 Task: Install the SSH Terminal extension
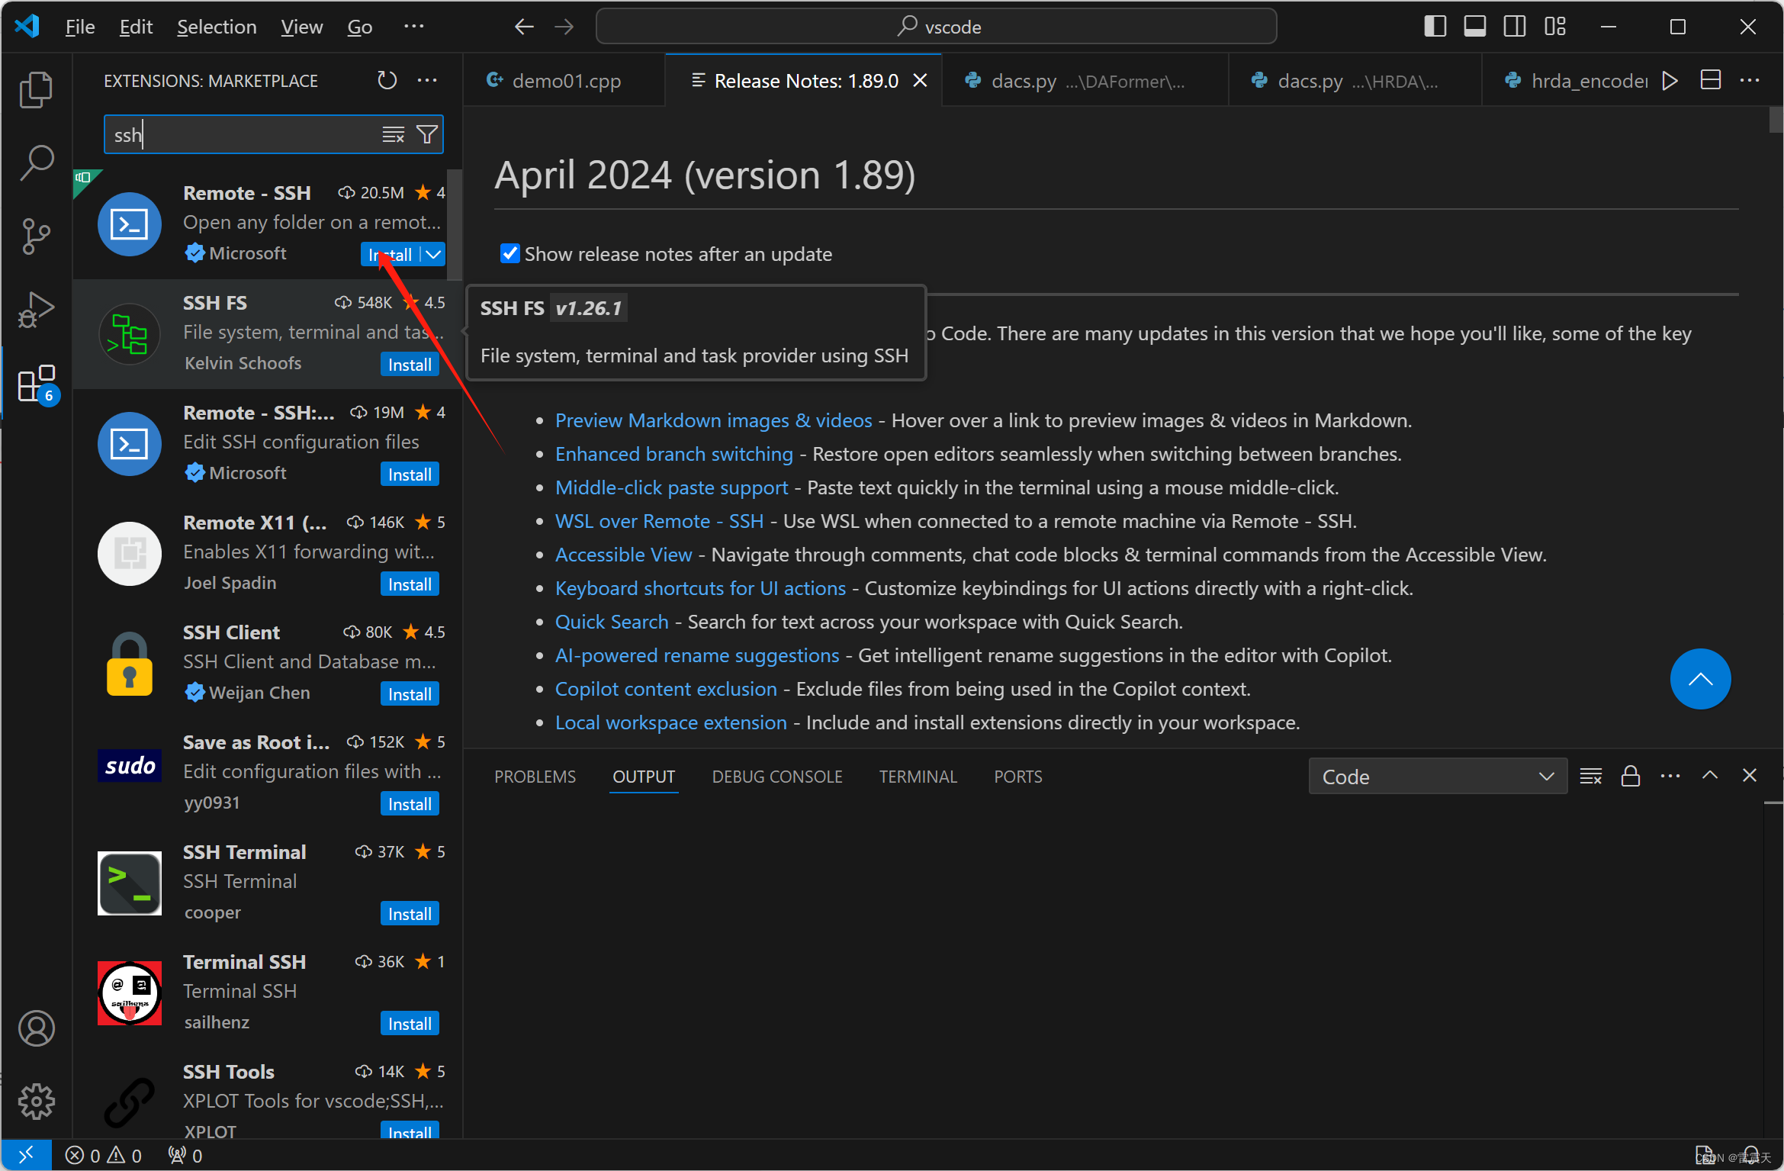click(410, 914)
